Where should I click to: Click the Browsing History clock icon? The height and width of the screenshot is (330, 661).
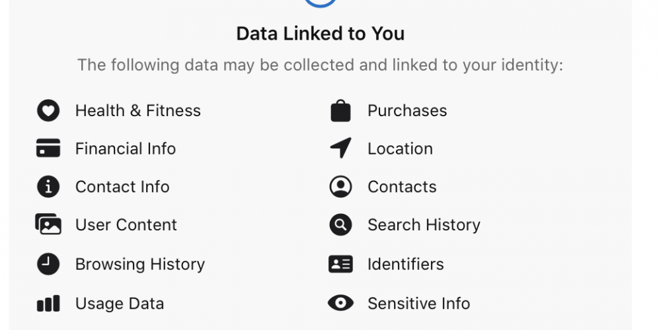pyautogui.click(x=48, y=264)
